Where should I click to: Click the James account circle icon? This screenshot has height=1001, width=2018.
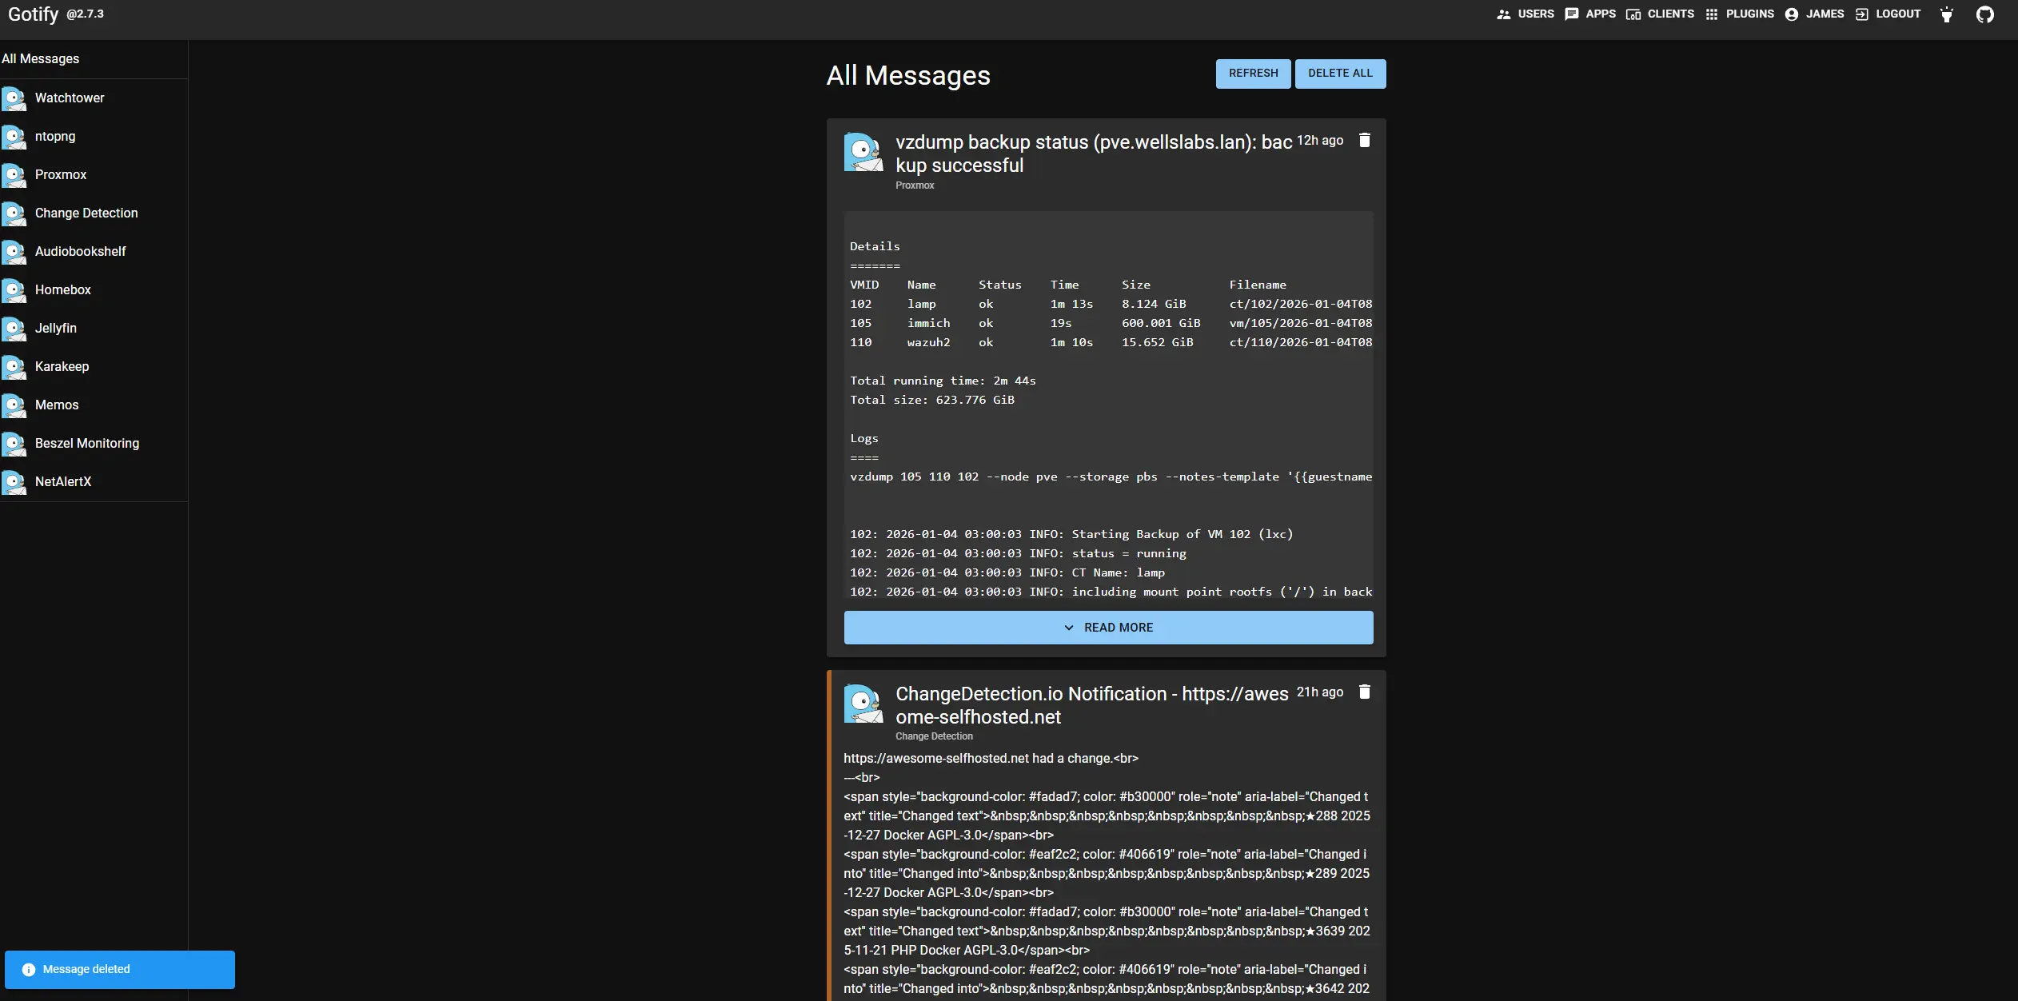tap(1792, 14)
